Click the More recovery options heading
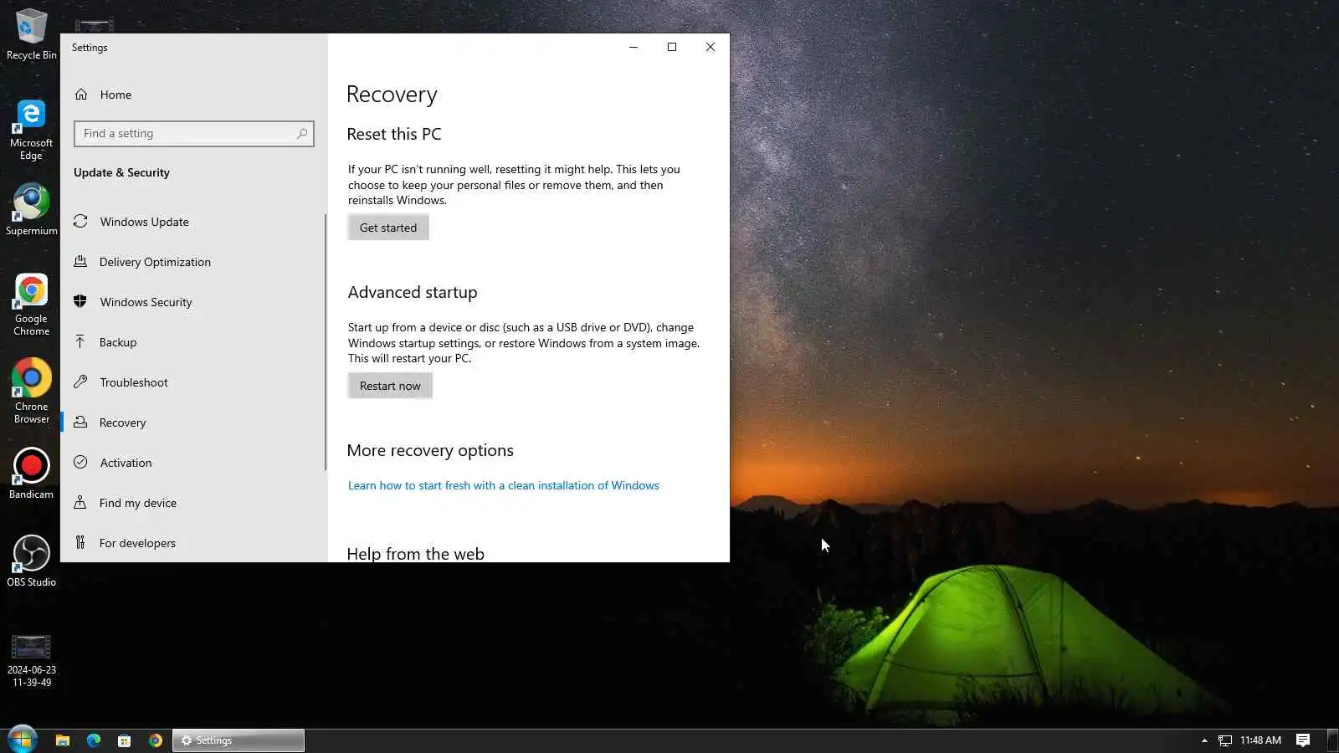 (430, 450)
